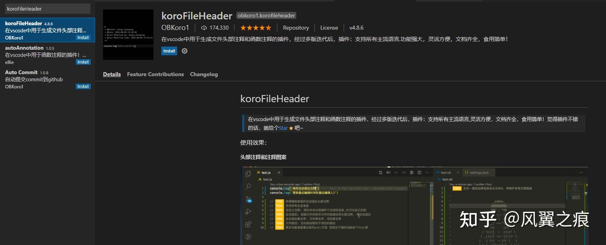Install koroFileHeader from the results list

(83, 37)
